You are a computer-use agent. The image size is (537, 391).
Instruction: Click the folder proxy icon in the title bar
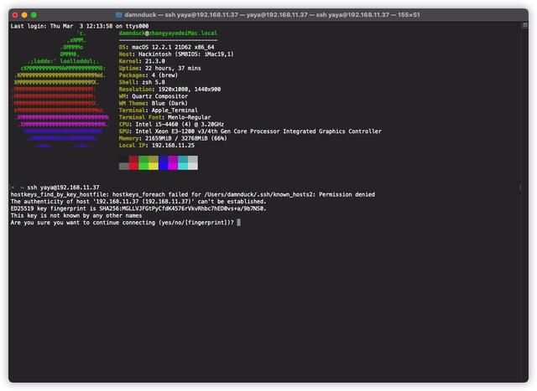(119, 15)
